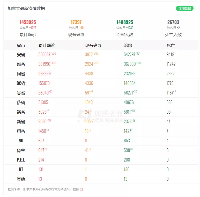200x197 pixels.
Task: Click P.E.I. cumulative value 214
Action: [x=41, y=160]
